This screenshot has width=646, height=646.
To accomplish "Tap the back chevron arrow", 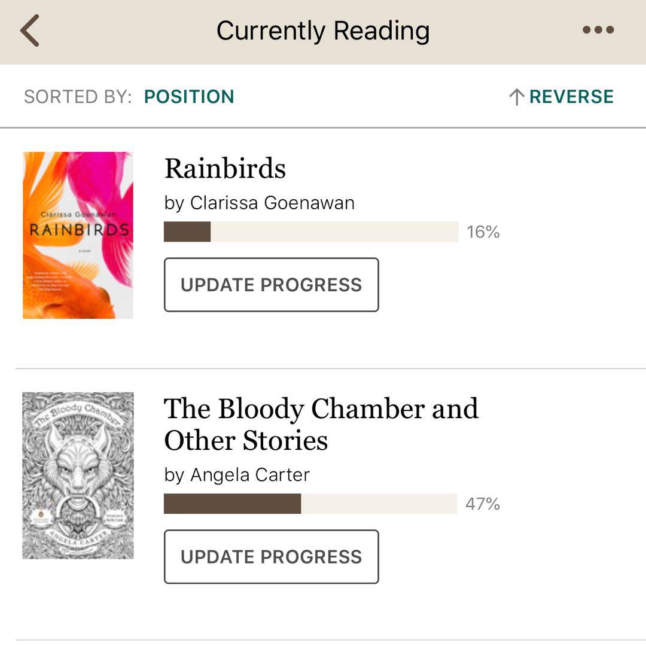I will pos(30,31).
